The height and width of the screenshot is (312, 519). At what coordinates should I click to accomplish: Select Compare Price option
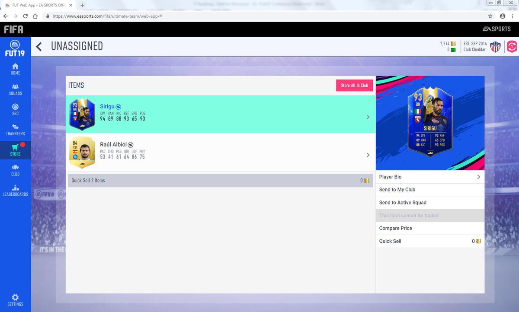pos(430,228)
